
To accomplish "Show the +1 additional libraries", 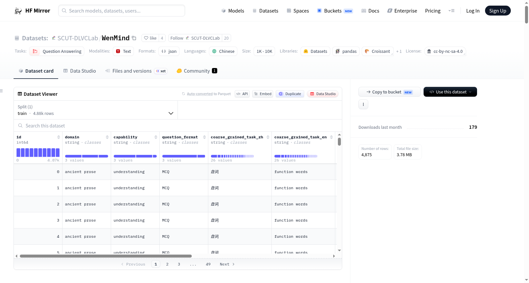I will 399,51.
